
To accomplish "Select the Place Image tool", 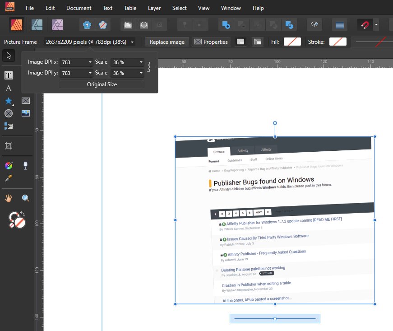I will (26, 113).
